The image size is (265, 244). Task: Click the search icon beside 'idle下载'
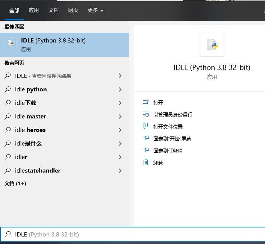click(x=8, y=103)
